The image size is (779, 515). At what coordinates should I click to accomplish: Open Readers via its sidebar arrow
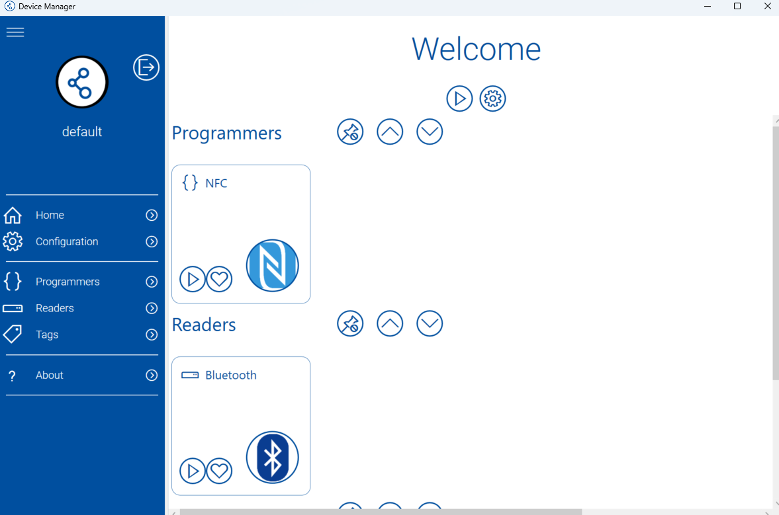click(x=152, y=308)
